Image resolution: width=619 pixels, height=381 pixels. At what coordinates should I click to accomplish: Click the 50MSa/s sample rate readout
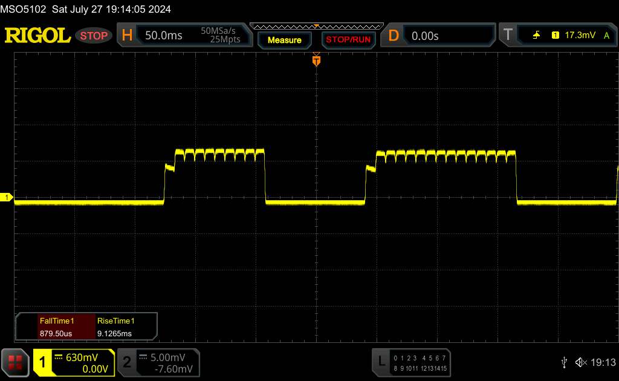point(218,31)
